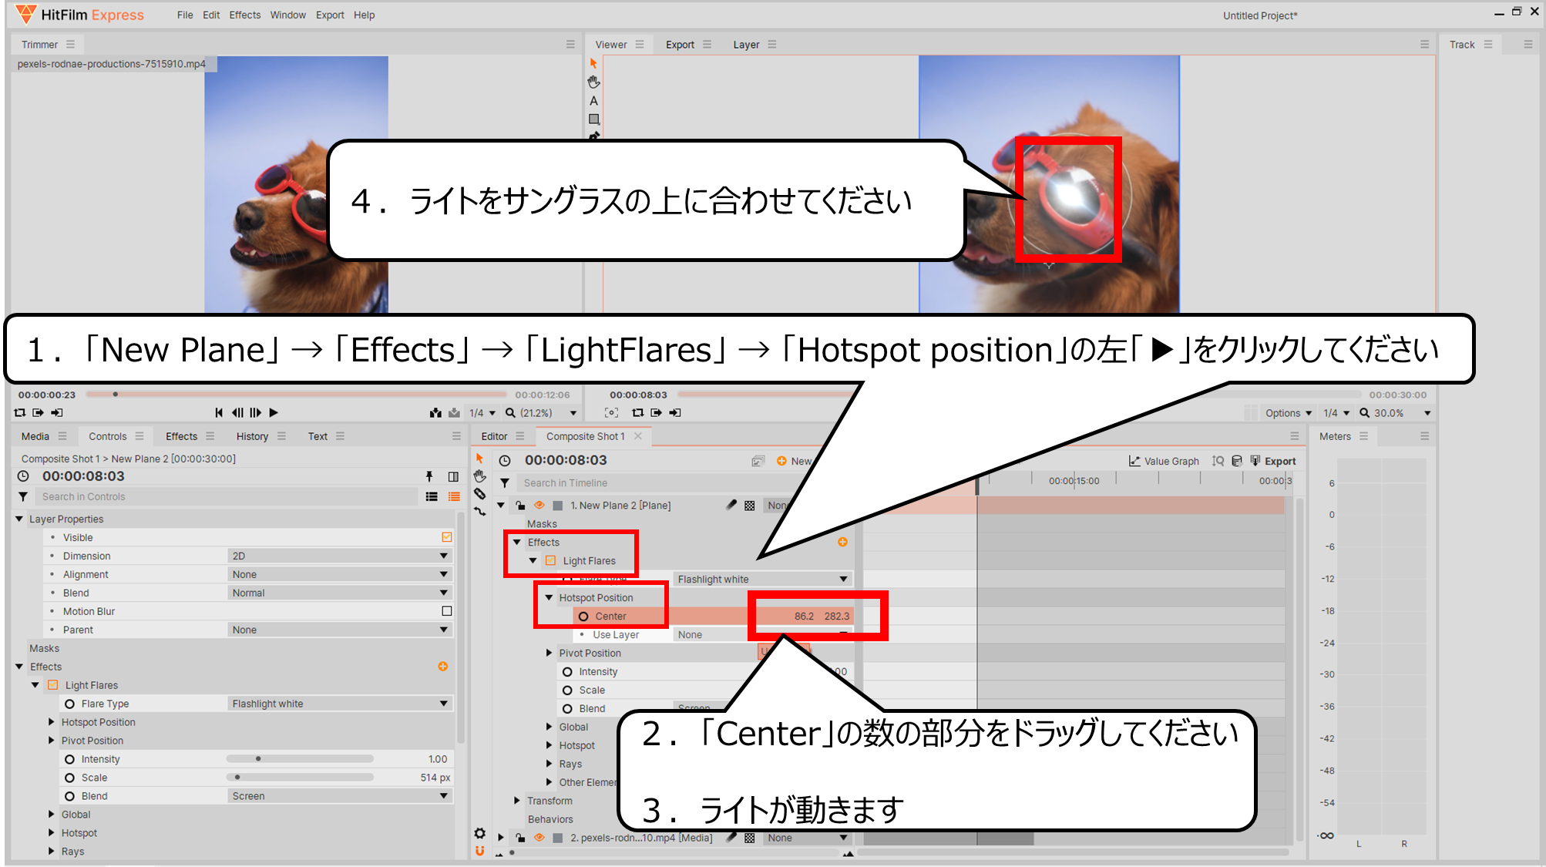
Task: Switch to the Editor tab
Action: click(494, 436)
